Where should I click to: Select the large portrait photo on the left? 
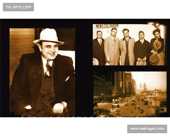point(42,72)
